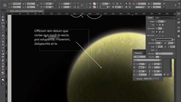Choose Butt Cap in Stroke panel
Image resolution: width=181 pixels, height=102 pixels.
[157, 25]
